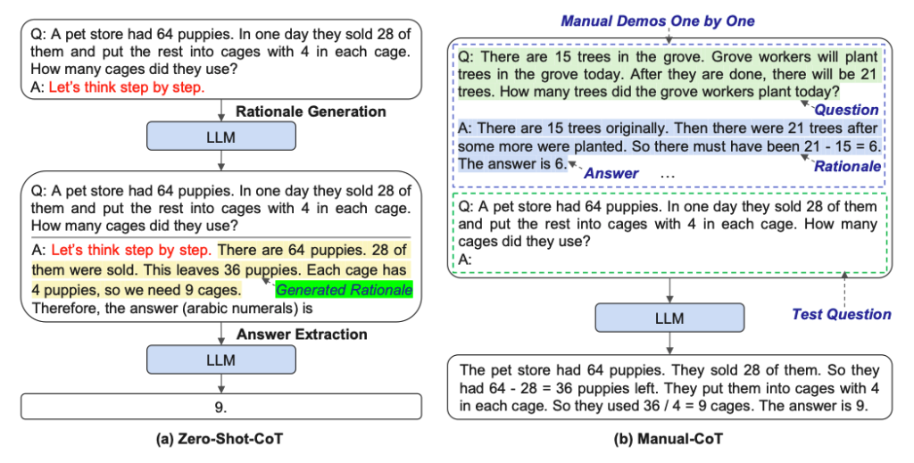
Task: Click red 'Let's think step by step.' in top box
Action: [127, 87]
